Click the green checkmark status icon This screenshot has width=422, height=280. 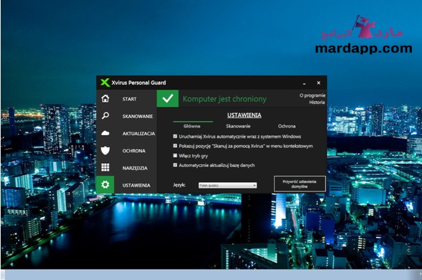tap(168, 99)
